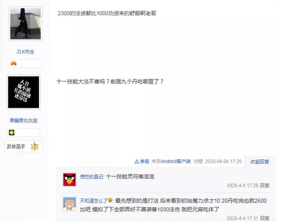Collapse replies with 收起回复

[x=259, y=161]
